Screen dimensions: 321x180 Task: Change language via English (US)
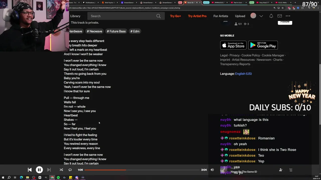click(243, 74)
